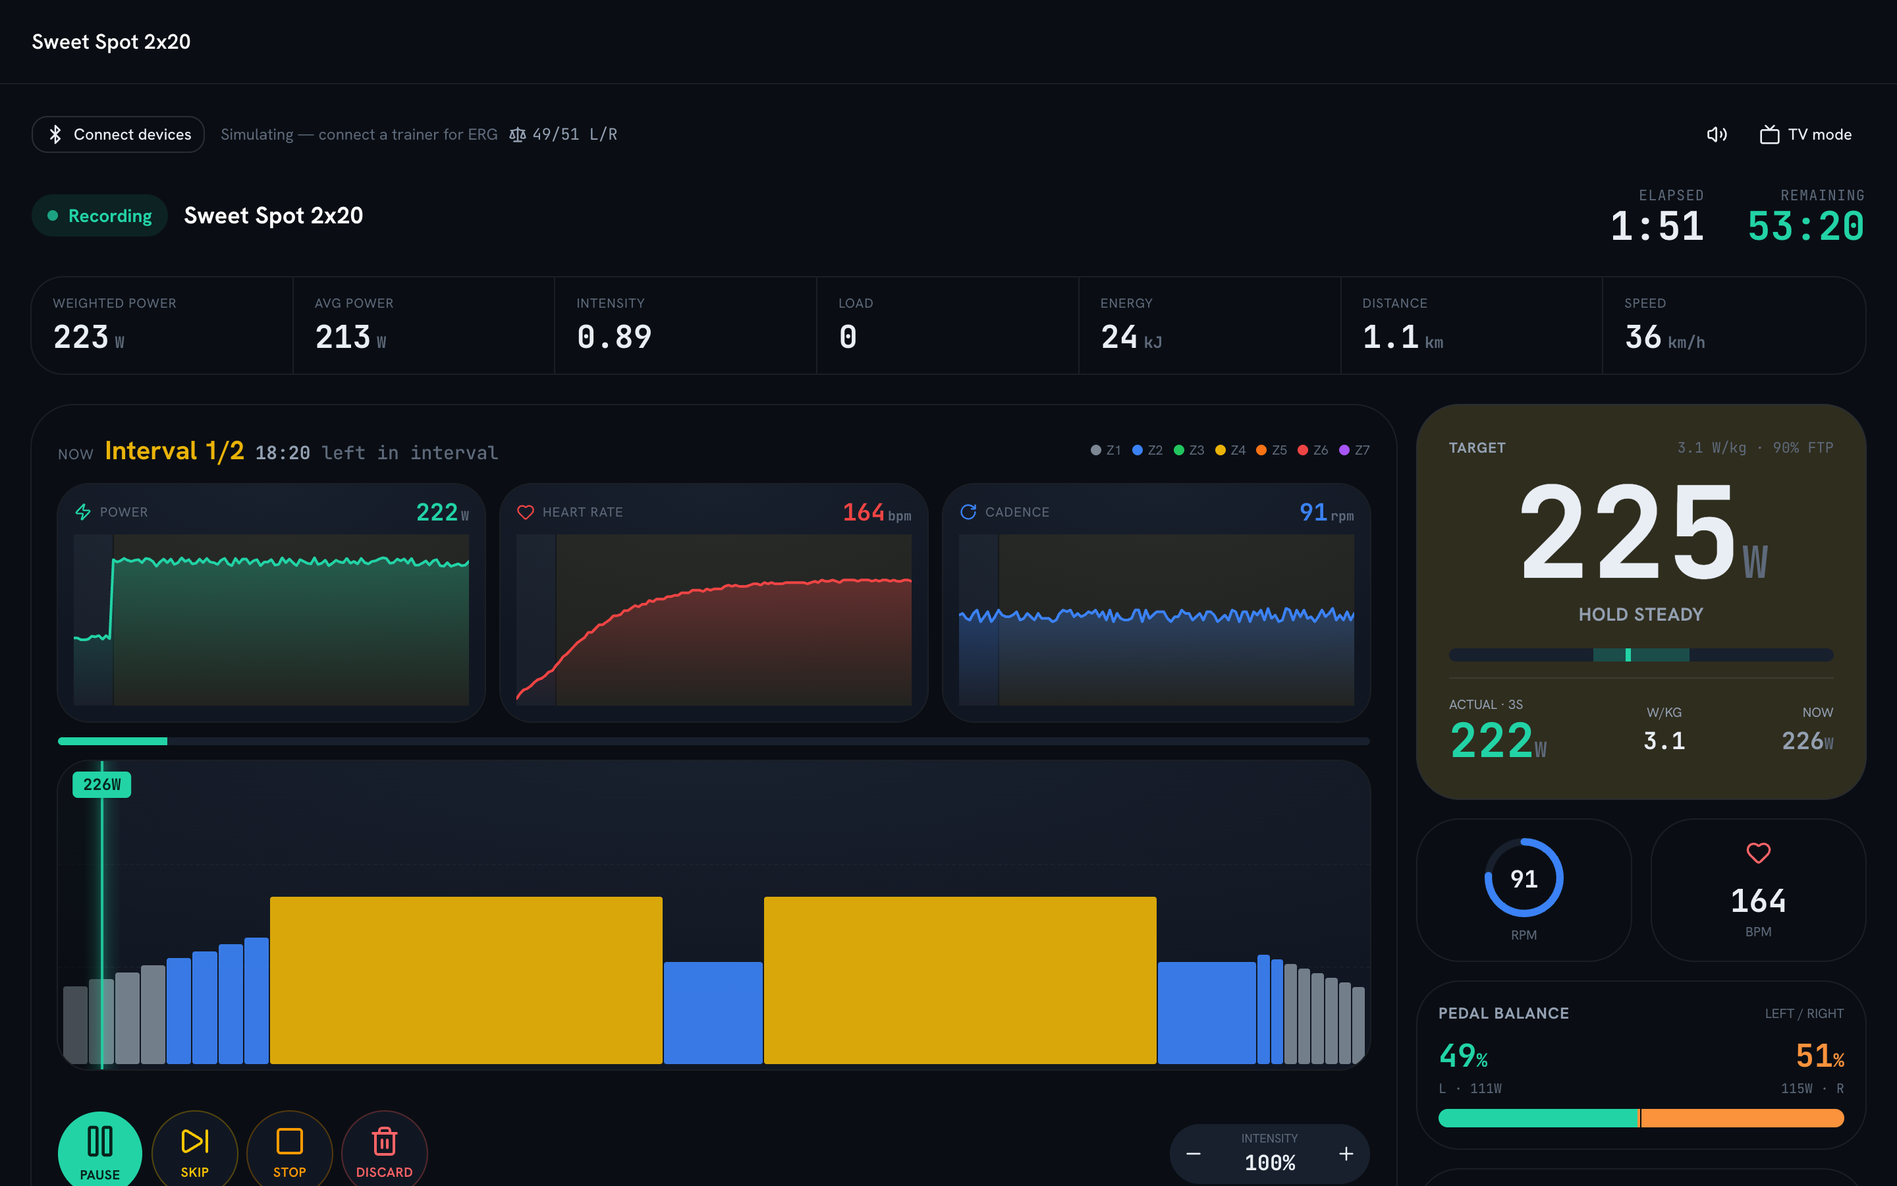
Task: Click the Distance 1.1 km stat
Action: 1471,325
